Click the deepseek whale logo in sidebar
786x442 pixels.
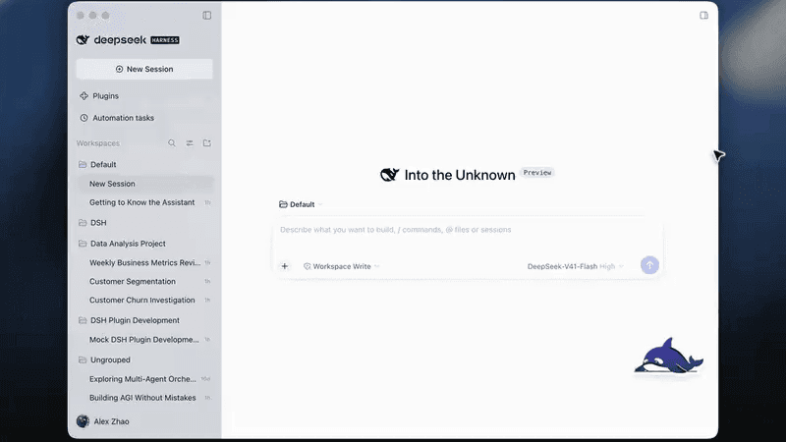[83, 39]
